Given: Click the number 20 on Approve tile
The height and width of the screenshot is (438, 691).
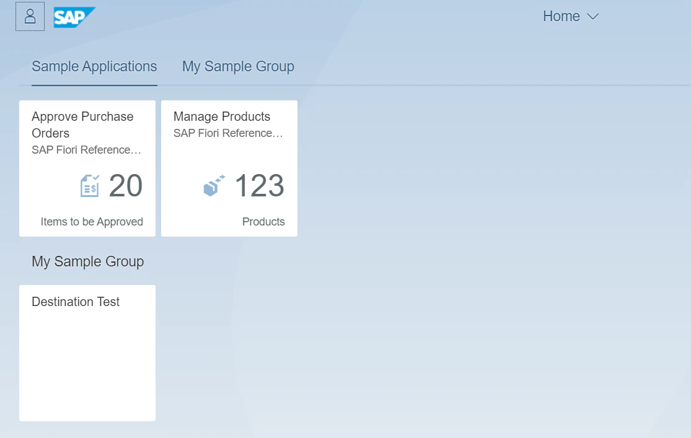Looking at the screenshot, I should (126, 185).
